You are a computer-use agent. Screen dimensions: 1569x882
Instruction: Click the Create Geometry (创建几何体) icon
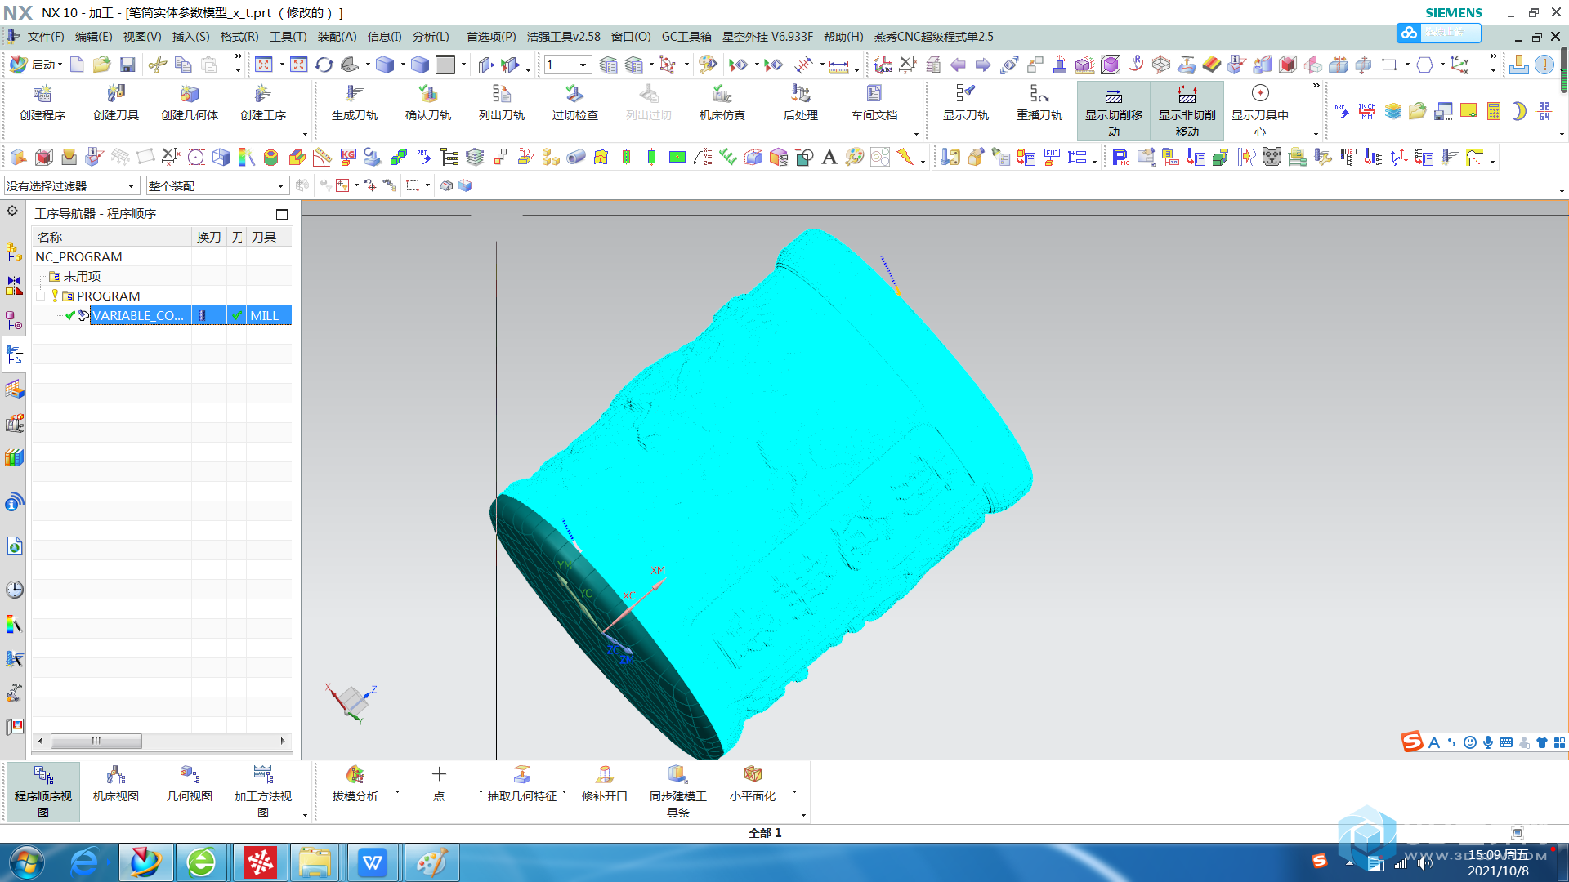[x=190, y=103]
